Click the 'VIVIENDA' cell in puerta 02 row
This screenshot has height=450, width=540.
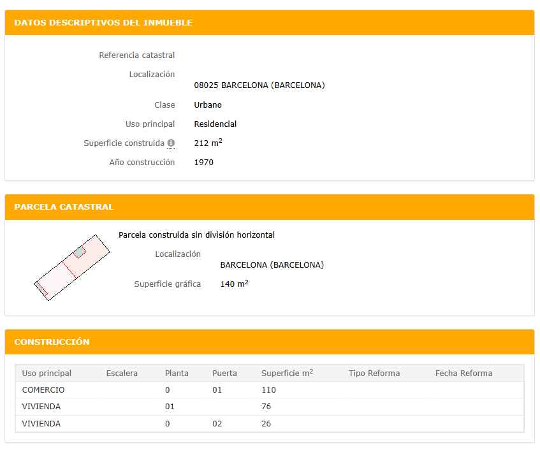(x=41, y=423)
